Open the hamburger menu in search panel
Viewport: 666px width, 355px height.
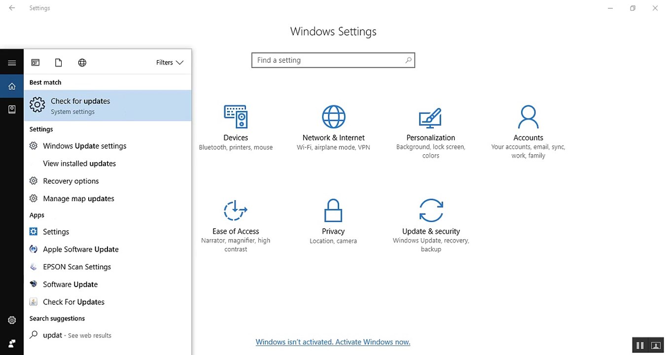click(x=12, y=63)
